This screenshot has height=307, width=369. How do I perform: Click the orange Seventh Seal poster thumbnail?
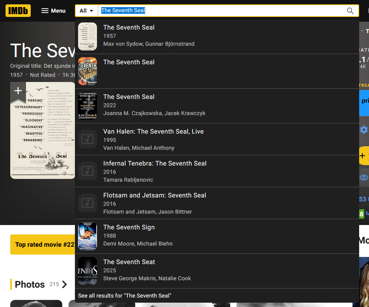click(88, 71)
